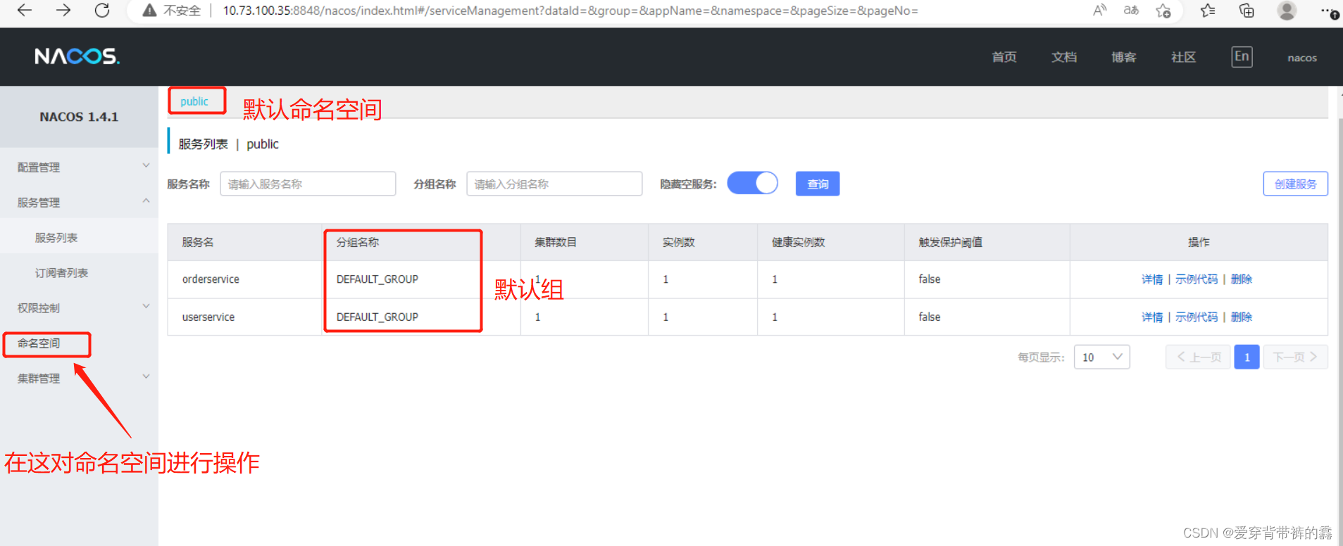Click the browser address bar URL

point(570,11)
